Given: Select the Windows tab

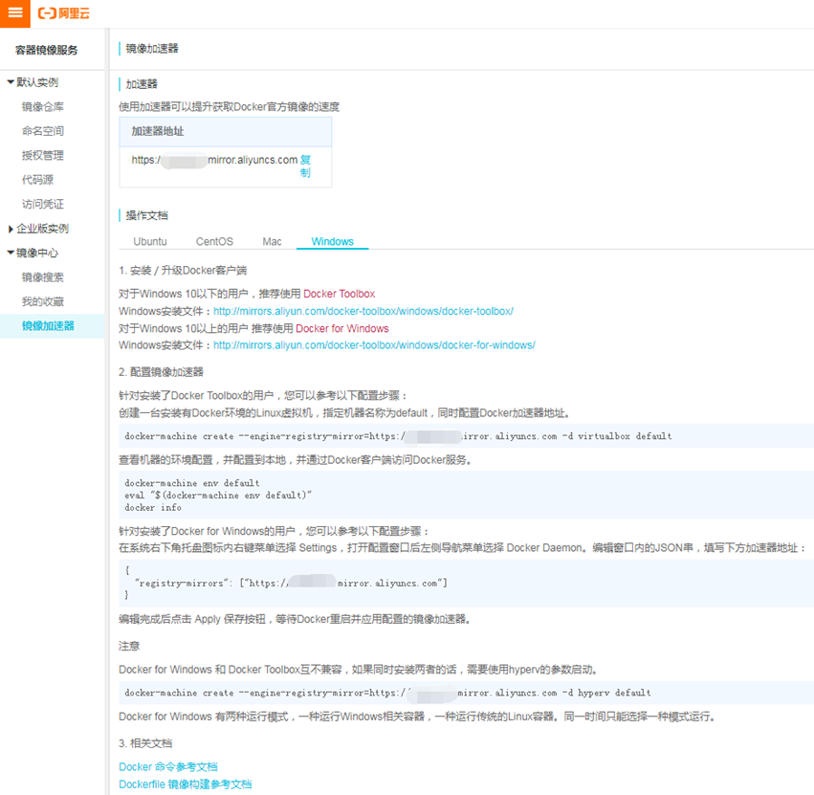Looking at the screenshot, I should (332, 241).
